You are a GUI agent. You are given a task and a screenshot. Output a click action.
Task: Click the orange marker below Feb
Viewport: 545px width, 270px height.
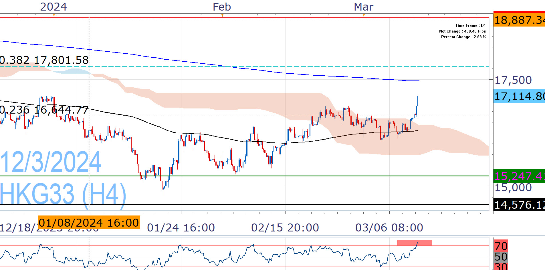tap(222, 15)
